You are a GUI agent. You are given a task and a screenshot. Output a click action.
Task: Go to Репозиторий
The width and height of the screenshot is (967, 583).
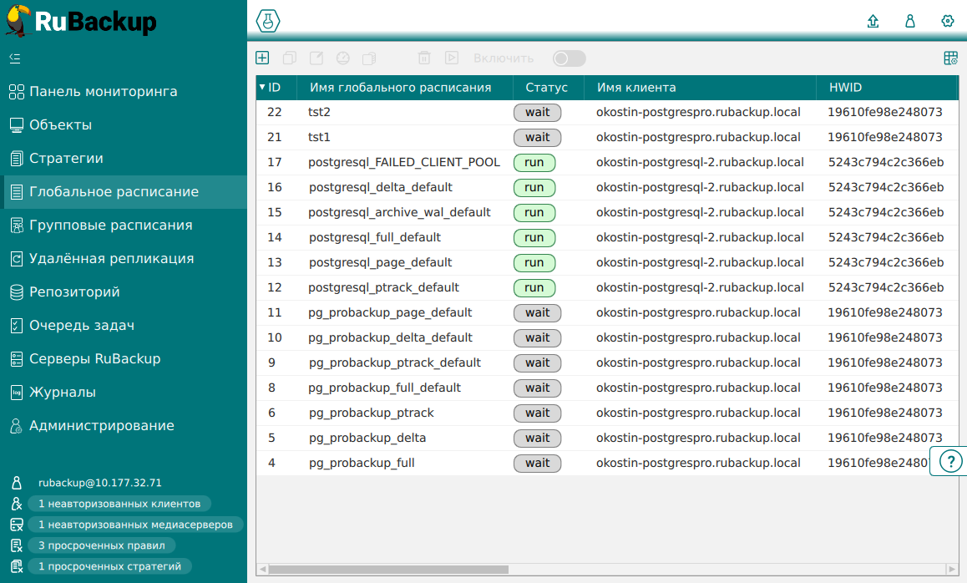tap(124, 291)
